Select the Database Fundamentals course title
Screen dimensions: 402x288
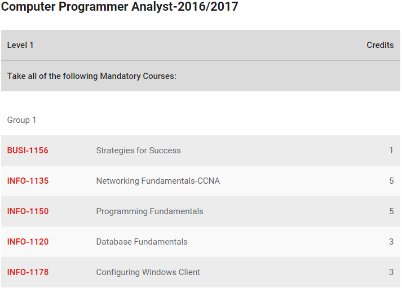142,242
